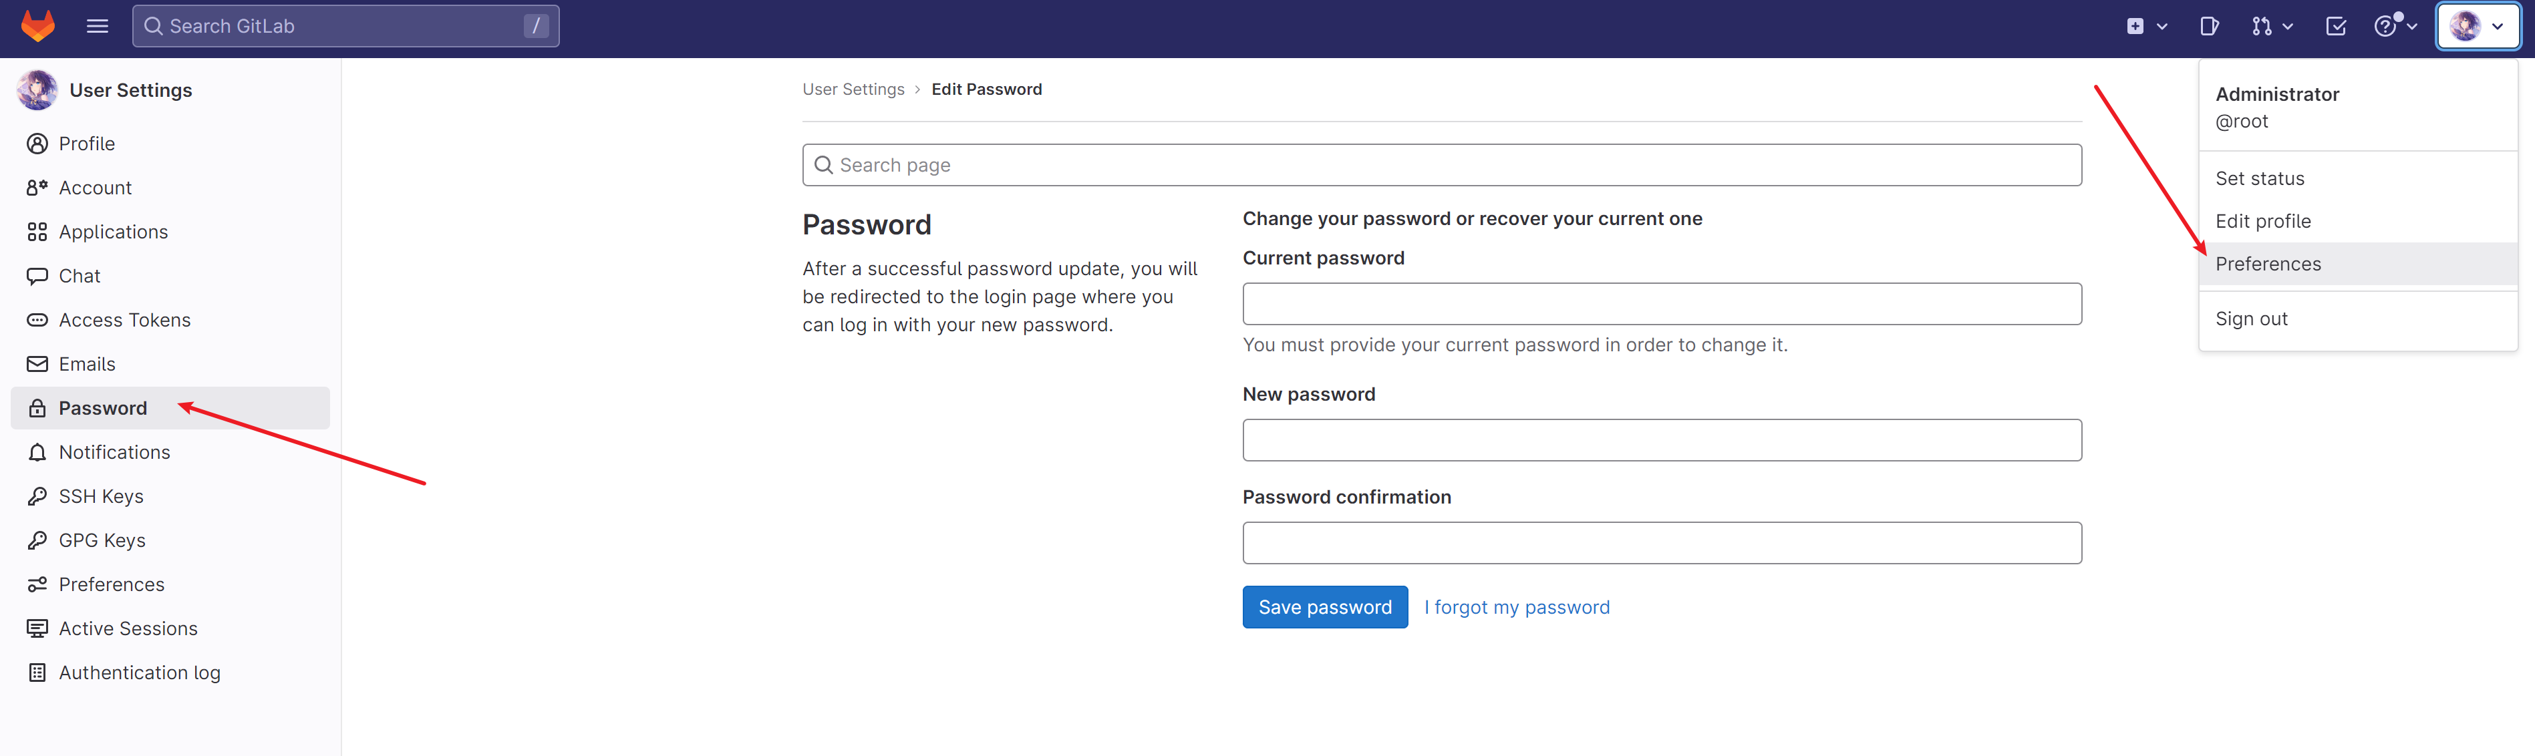Click the SSH Keys key icon
Image resolution: width=2535 pixels, height=756 pixels.
(37, 496)
